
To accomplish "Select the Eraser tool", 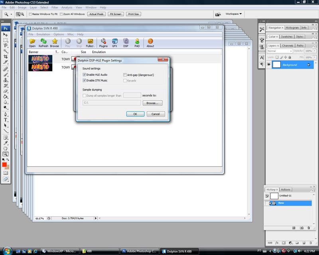I will pyautogui.click(x=5, y=91).
